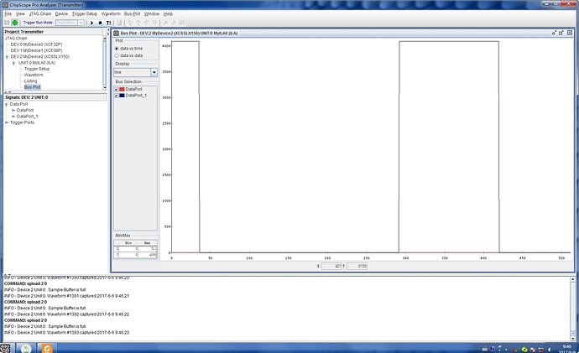Select DataPort_1 in the signals tree

28,117
